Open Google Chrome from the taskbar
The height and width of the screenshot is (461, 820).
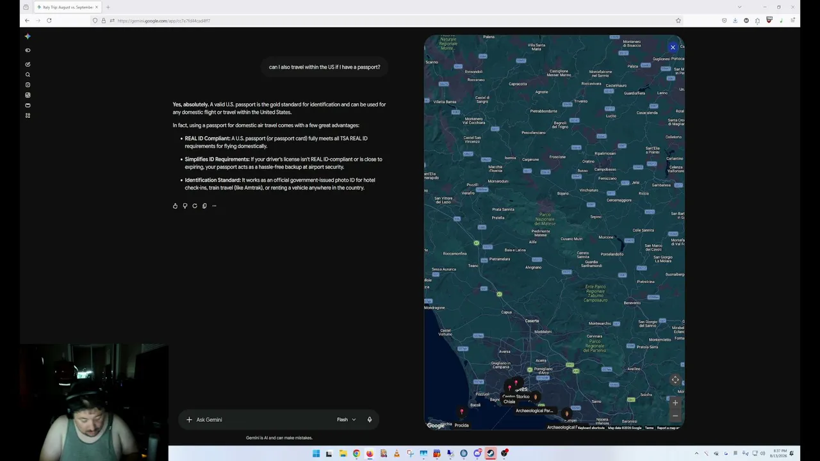pyautogui.click(x=356, y=453)
